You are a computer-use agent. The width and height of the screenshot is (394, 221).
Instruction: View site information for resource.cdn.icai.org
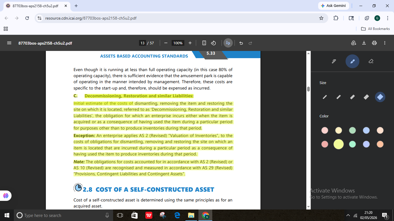(x=40, y=18)
